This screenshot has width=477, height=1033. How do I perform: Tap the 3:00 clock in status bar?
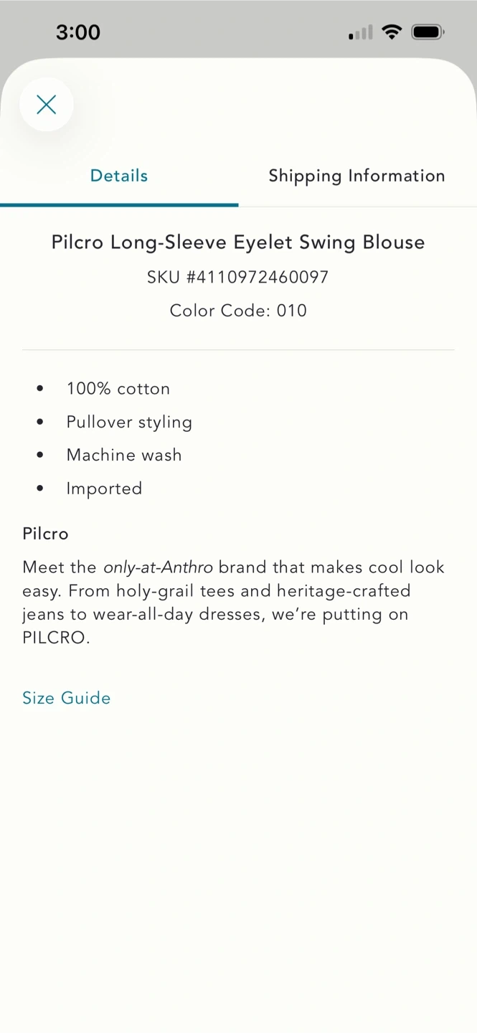point(78,32)
